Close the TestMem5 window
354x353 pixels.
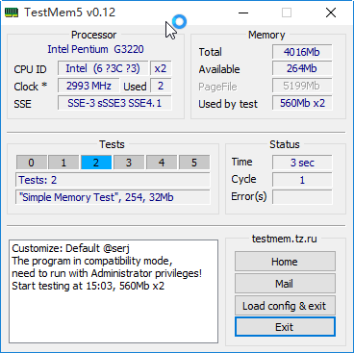pyautogui.click(x=331, y=13)
